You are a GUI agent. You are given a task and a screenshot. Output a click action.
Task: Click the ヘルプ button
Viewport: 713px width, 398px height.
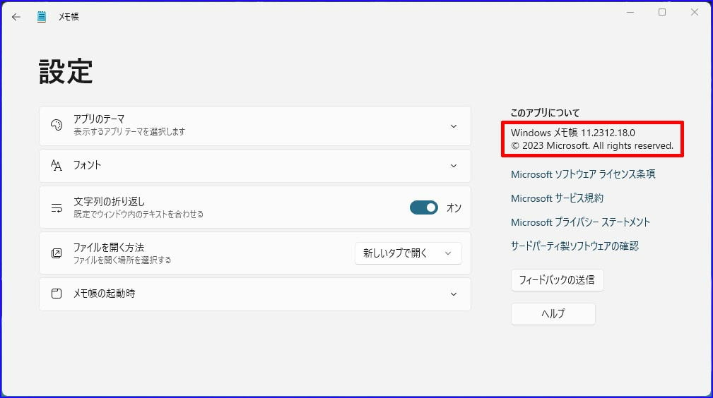(x=553, y=313)
